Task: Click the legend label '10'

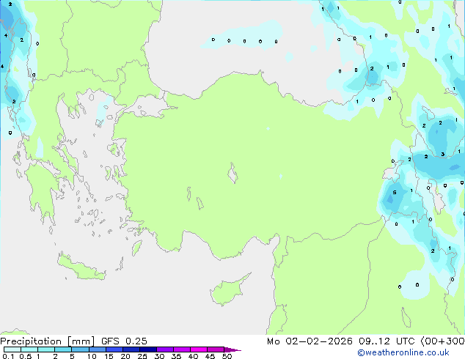Action: 92,356
